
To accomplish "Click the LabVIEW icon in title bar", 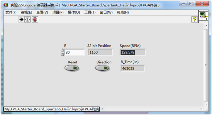I will point(6,5).
